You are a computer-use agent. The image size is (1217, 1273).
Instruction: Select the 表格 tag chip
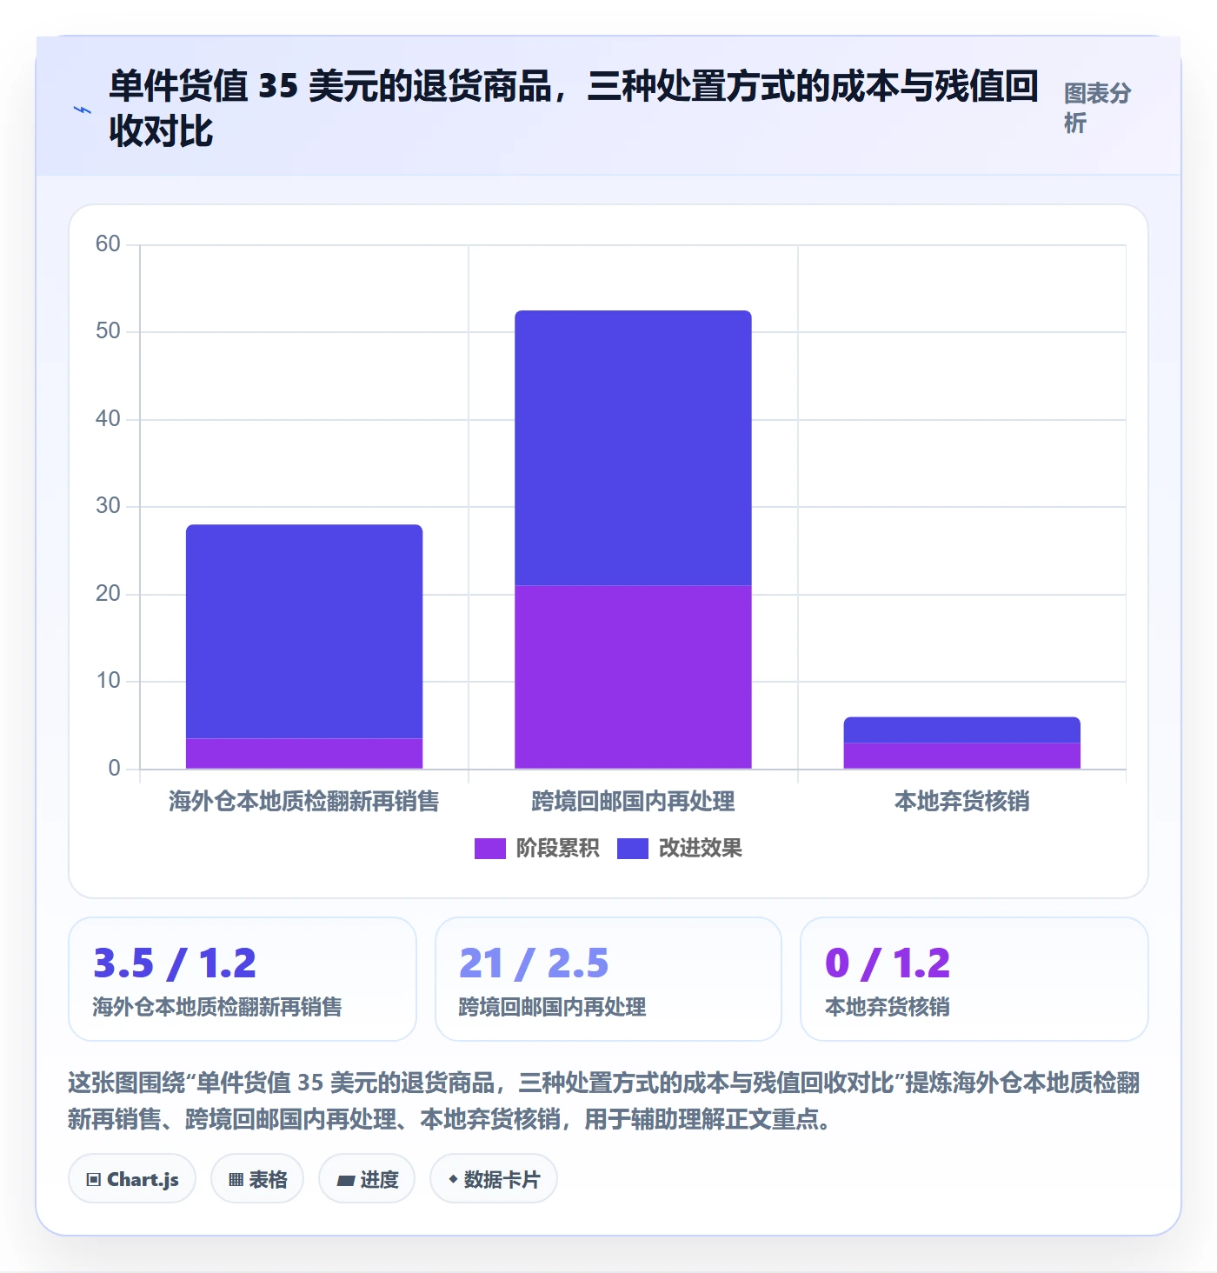(257, 1179)
